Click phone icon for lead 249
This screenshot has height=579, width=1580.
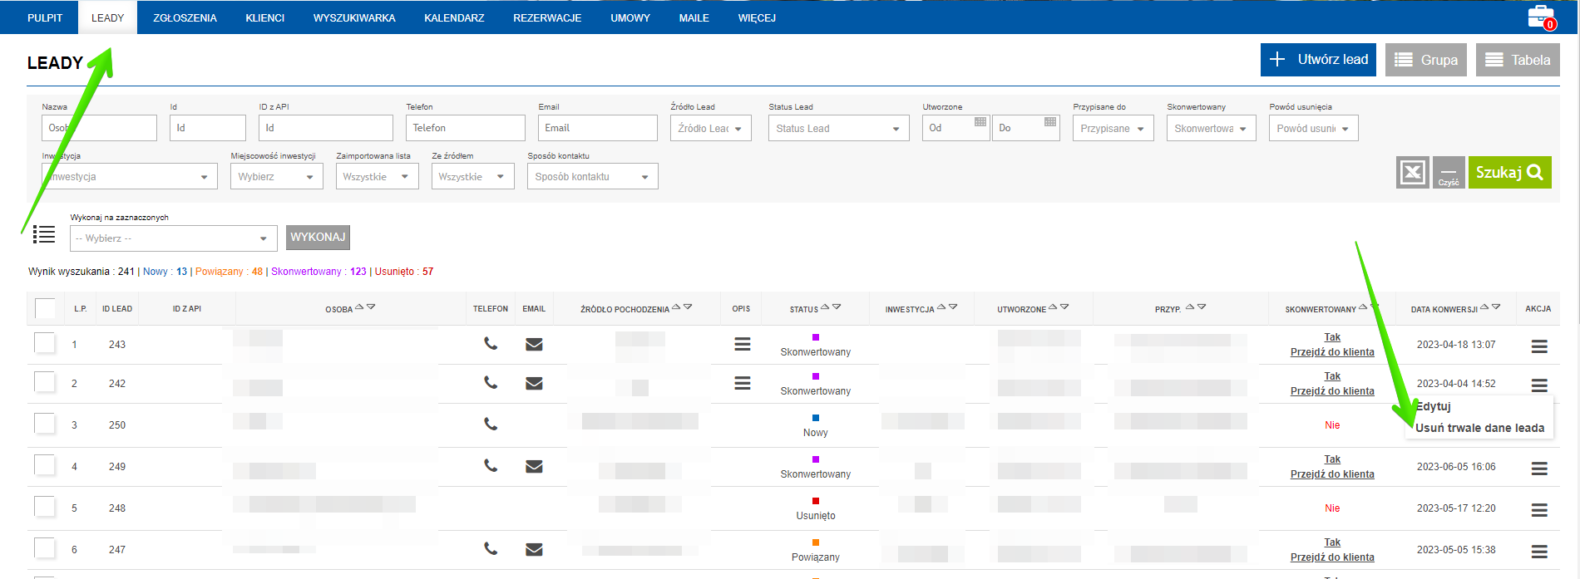tap(491, 466)
